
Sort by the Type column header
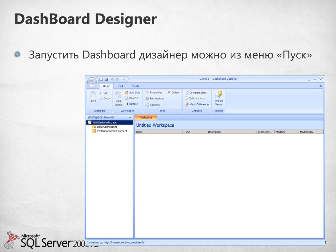(x=195, y=132)
